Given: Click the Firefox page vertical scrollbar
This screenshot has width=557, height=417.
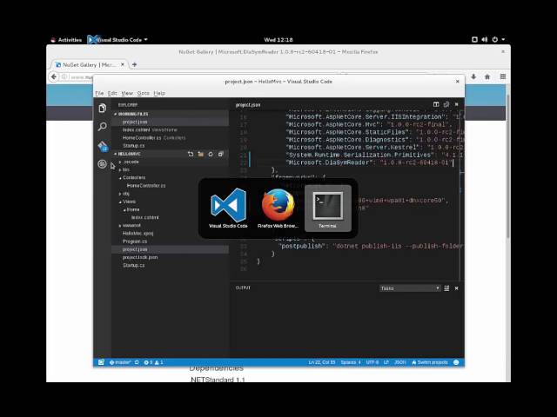Looking at the screenshot, I should (508, 167).
